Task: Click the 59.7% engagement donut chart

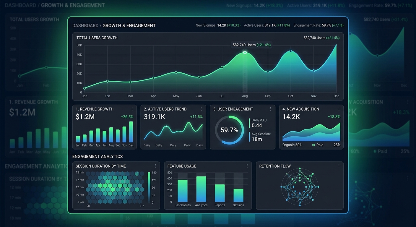Action: tap(229, 130)
